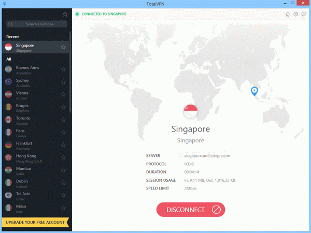This screenshot has height=233, width=311.
Task: Click the 00:04:14 duration value
Action: [x=192, y=172]
